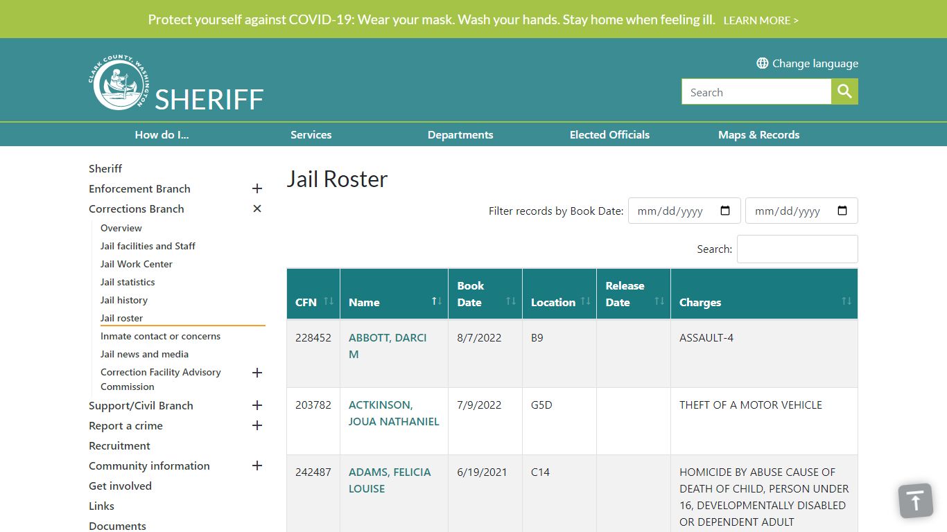Open the Links sidebar item
This screenshot has height=532, width=947.
(x=101, y=506)
